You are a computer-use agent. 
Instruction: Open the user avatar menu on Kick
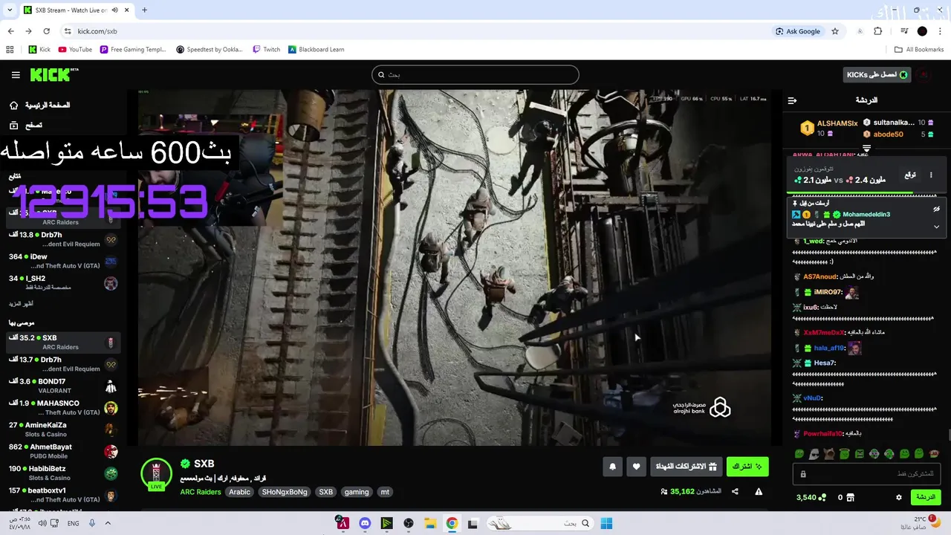pos(924,74)
